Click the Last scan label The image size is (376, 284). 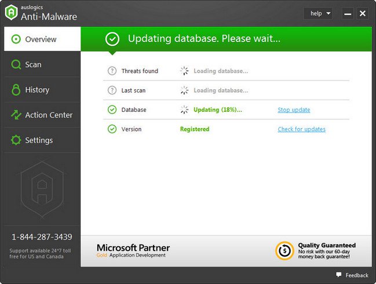tap(133, 90)
